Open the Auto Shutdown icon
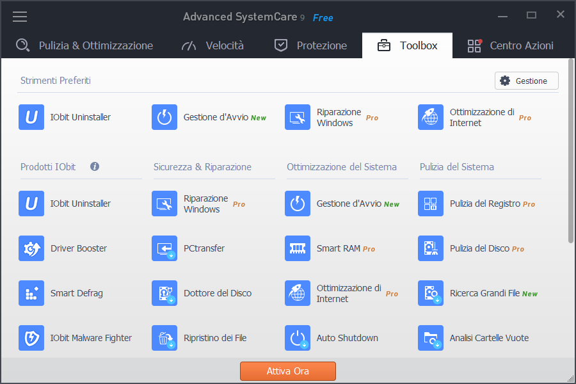 298,338
